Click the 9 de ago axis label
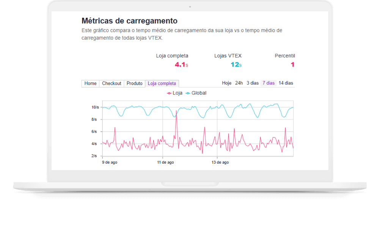The height and width of the screenshot is (229, 380). click(110, 162)
